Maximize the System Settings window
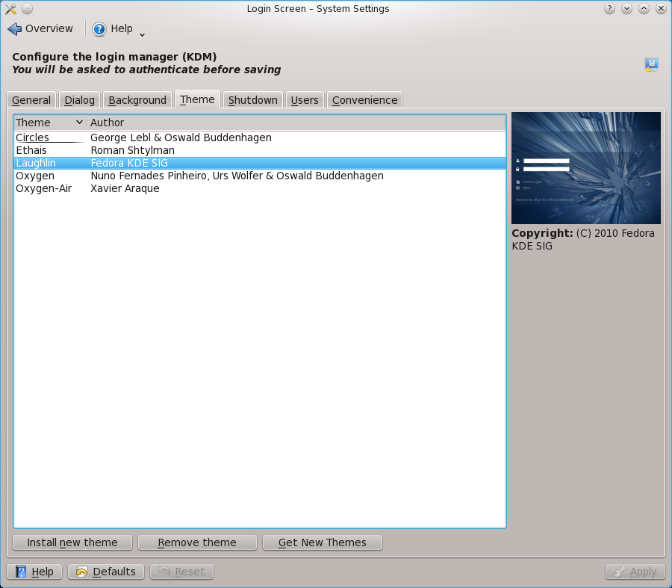672x588 pixels. click(x=644, y=8)
